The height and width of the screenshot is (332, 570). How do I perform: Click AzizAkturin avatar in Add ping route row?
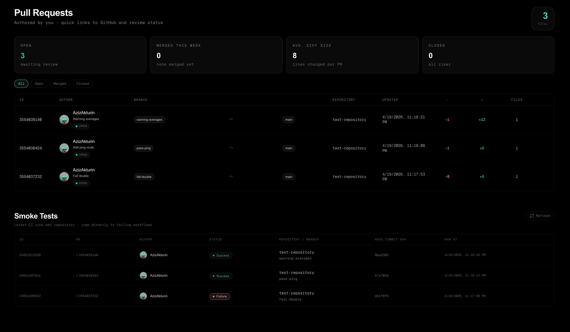tap(64, 148)
